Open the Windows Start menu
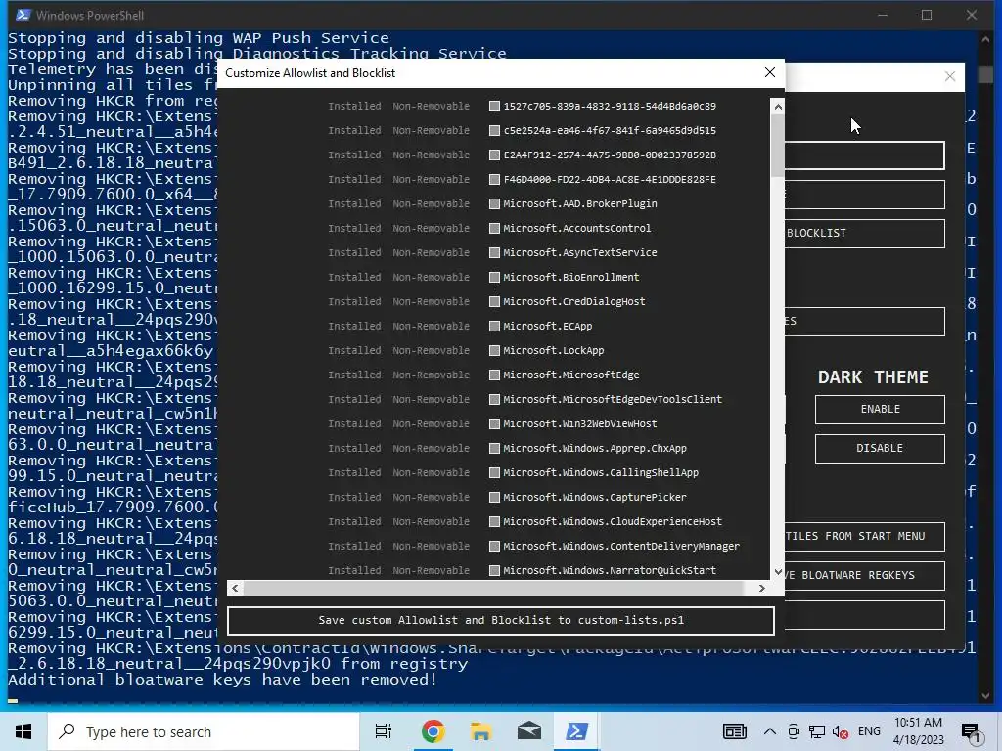The height and width of the screenshot is (751, 1002). tap(23, 731)
